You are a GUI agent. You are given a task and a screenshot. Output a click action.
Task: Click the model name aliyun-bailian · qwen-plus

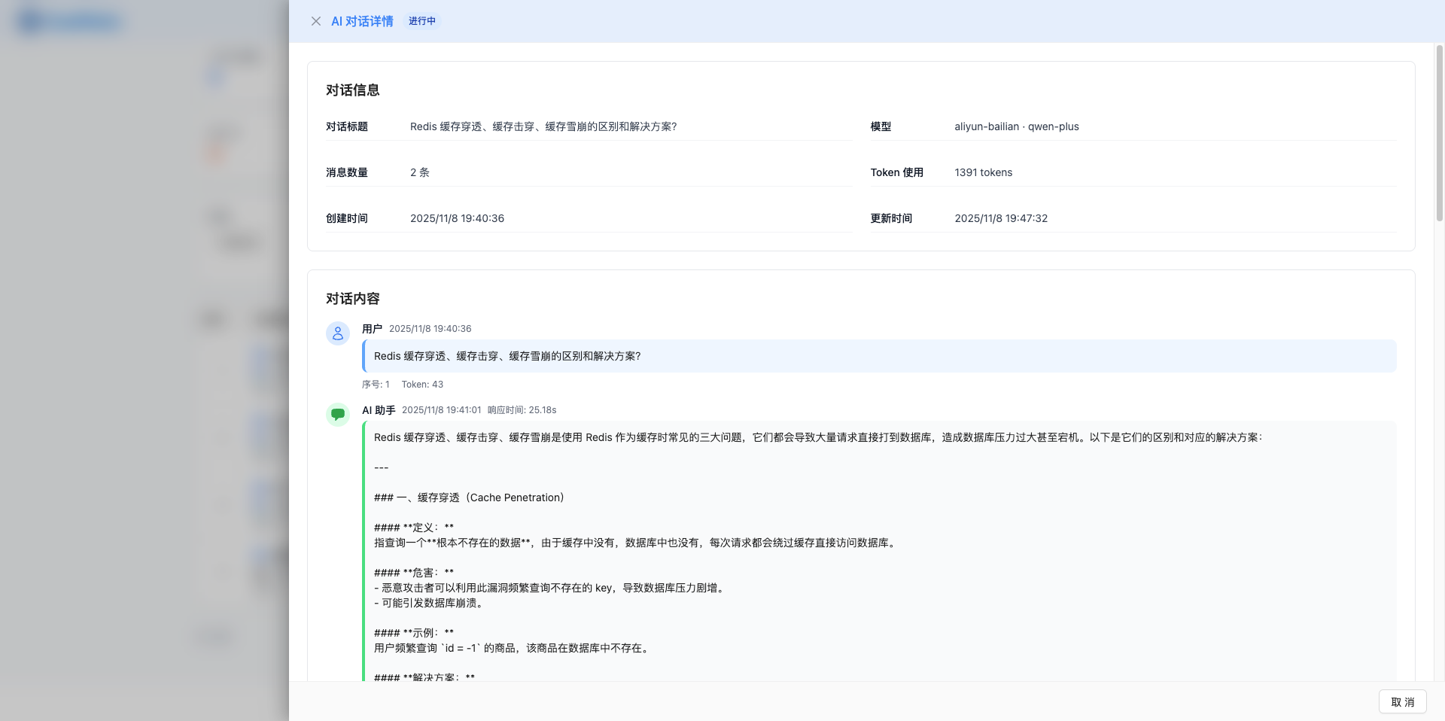tap(1016, 126)
